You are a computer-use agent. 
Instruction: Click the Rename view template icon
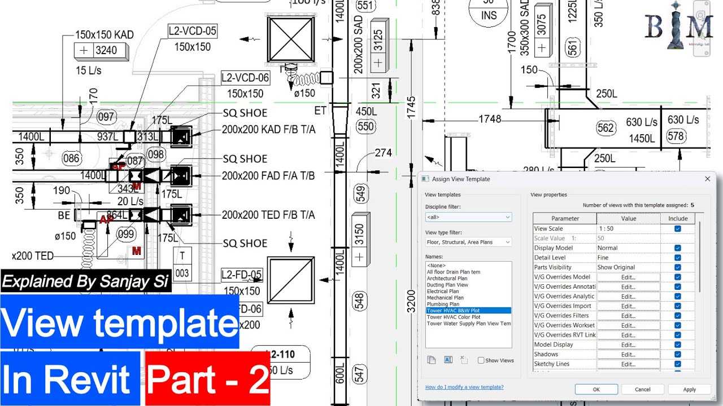[448, 360]
